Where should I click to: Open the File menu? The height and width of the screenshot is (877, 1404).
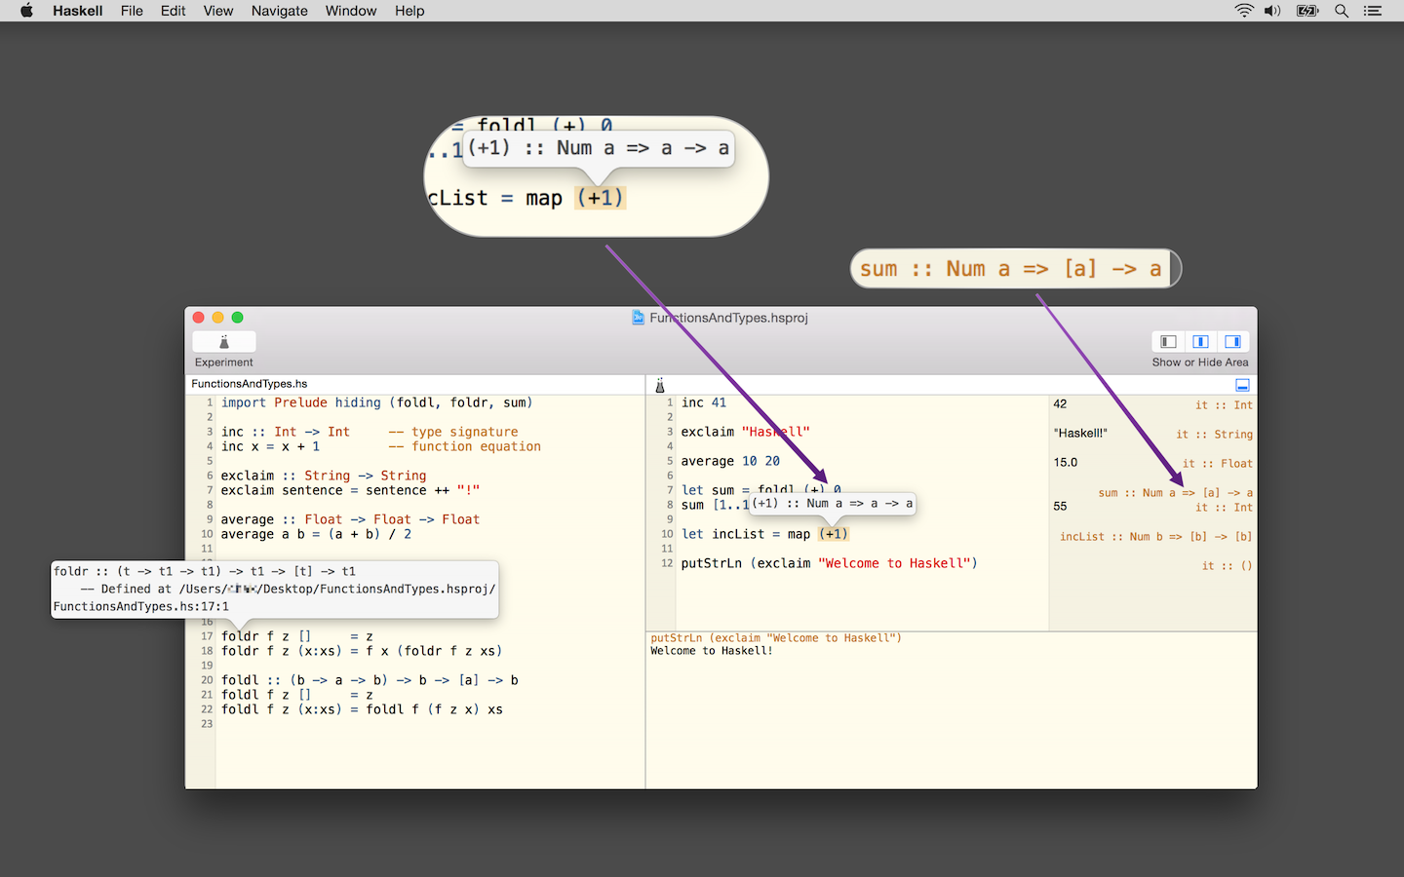(x=132, y=11)
